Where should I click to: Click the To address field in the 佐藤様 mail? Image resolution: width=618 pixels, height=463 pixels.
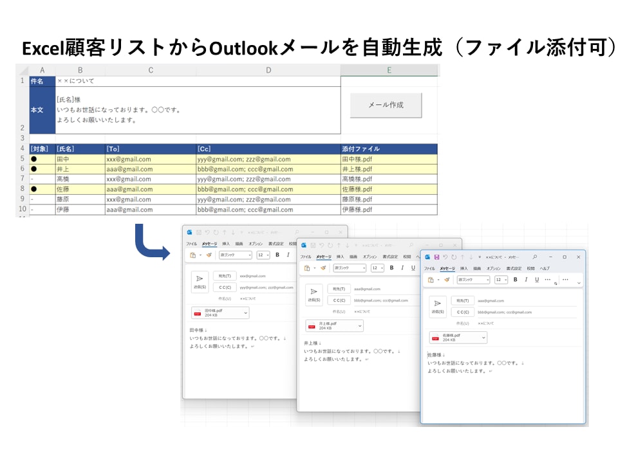pyautogui.click(x=527, y=301)
